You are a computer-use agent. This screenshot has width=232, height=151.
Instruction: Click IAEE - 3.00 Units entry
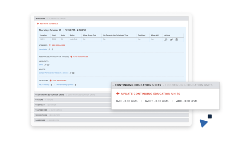(x=127, y=101)
